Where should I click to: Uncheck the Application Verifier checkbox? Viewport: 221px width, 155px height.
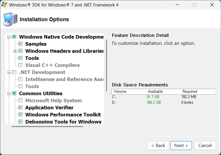[21, 107]
